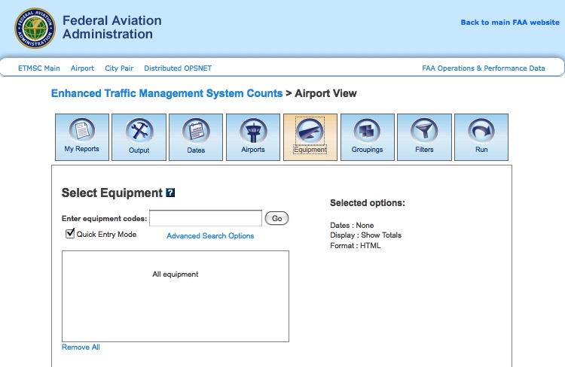Click the Remove All link
565x367 pixels.
[81, 347]
